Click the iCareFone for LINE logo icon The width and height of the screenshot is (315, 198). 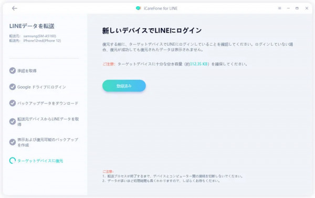coord(138,8)
